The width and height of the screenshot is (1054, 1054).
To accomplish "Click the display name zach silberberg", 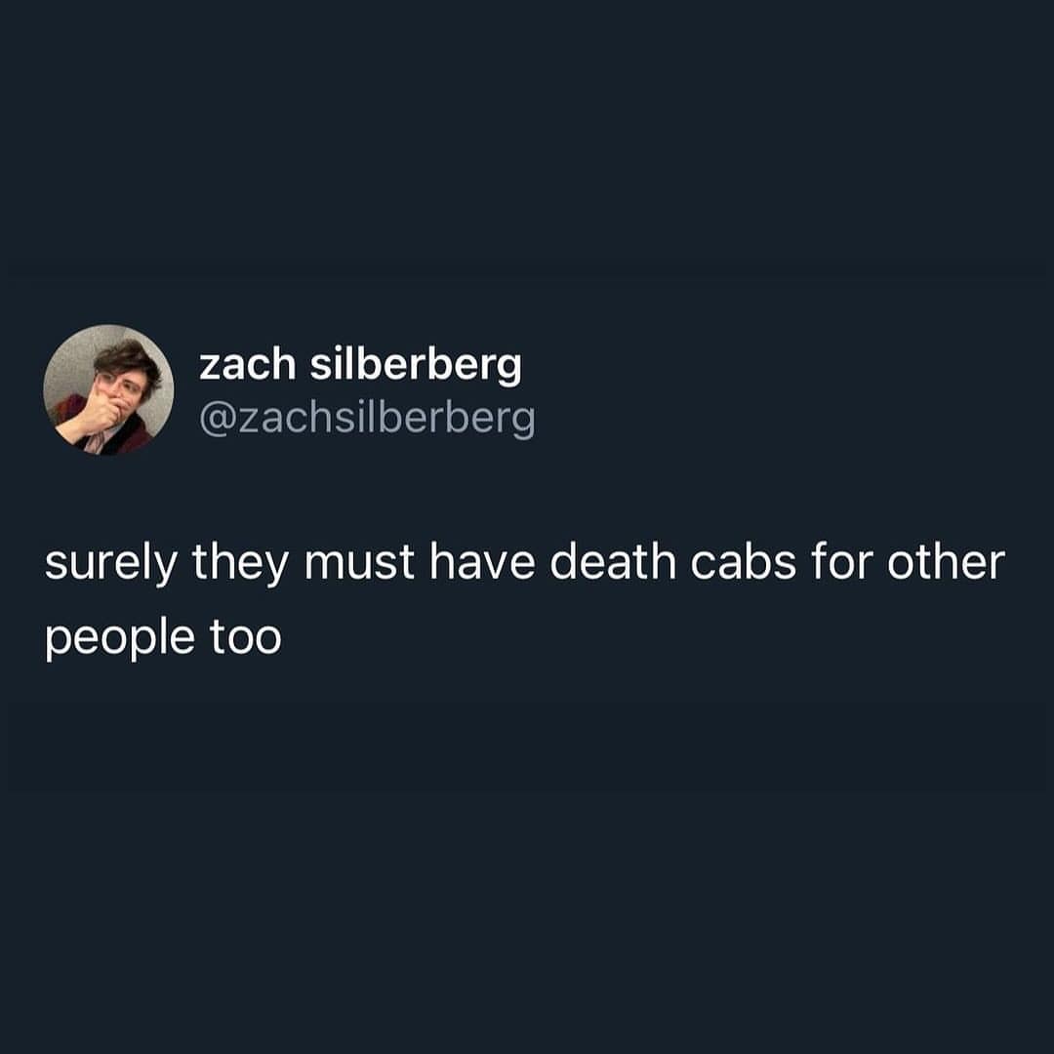I will click(360, 365).
